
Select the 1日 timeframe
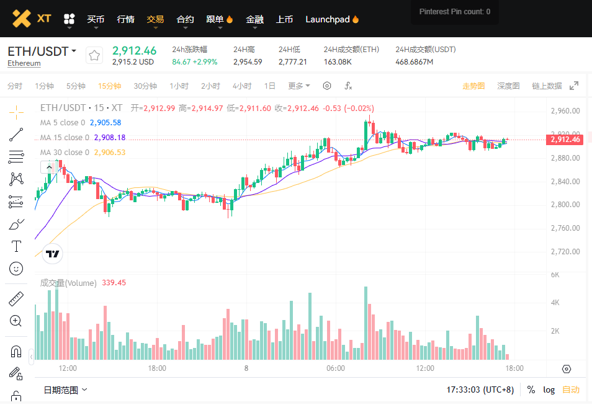pyautogui.click(x=269, y=86)
